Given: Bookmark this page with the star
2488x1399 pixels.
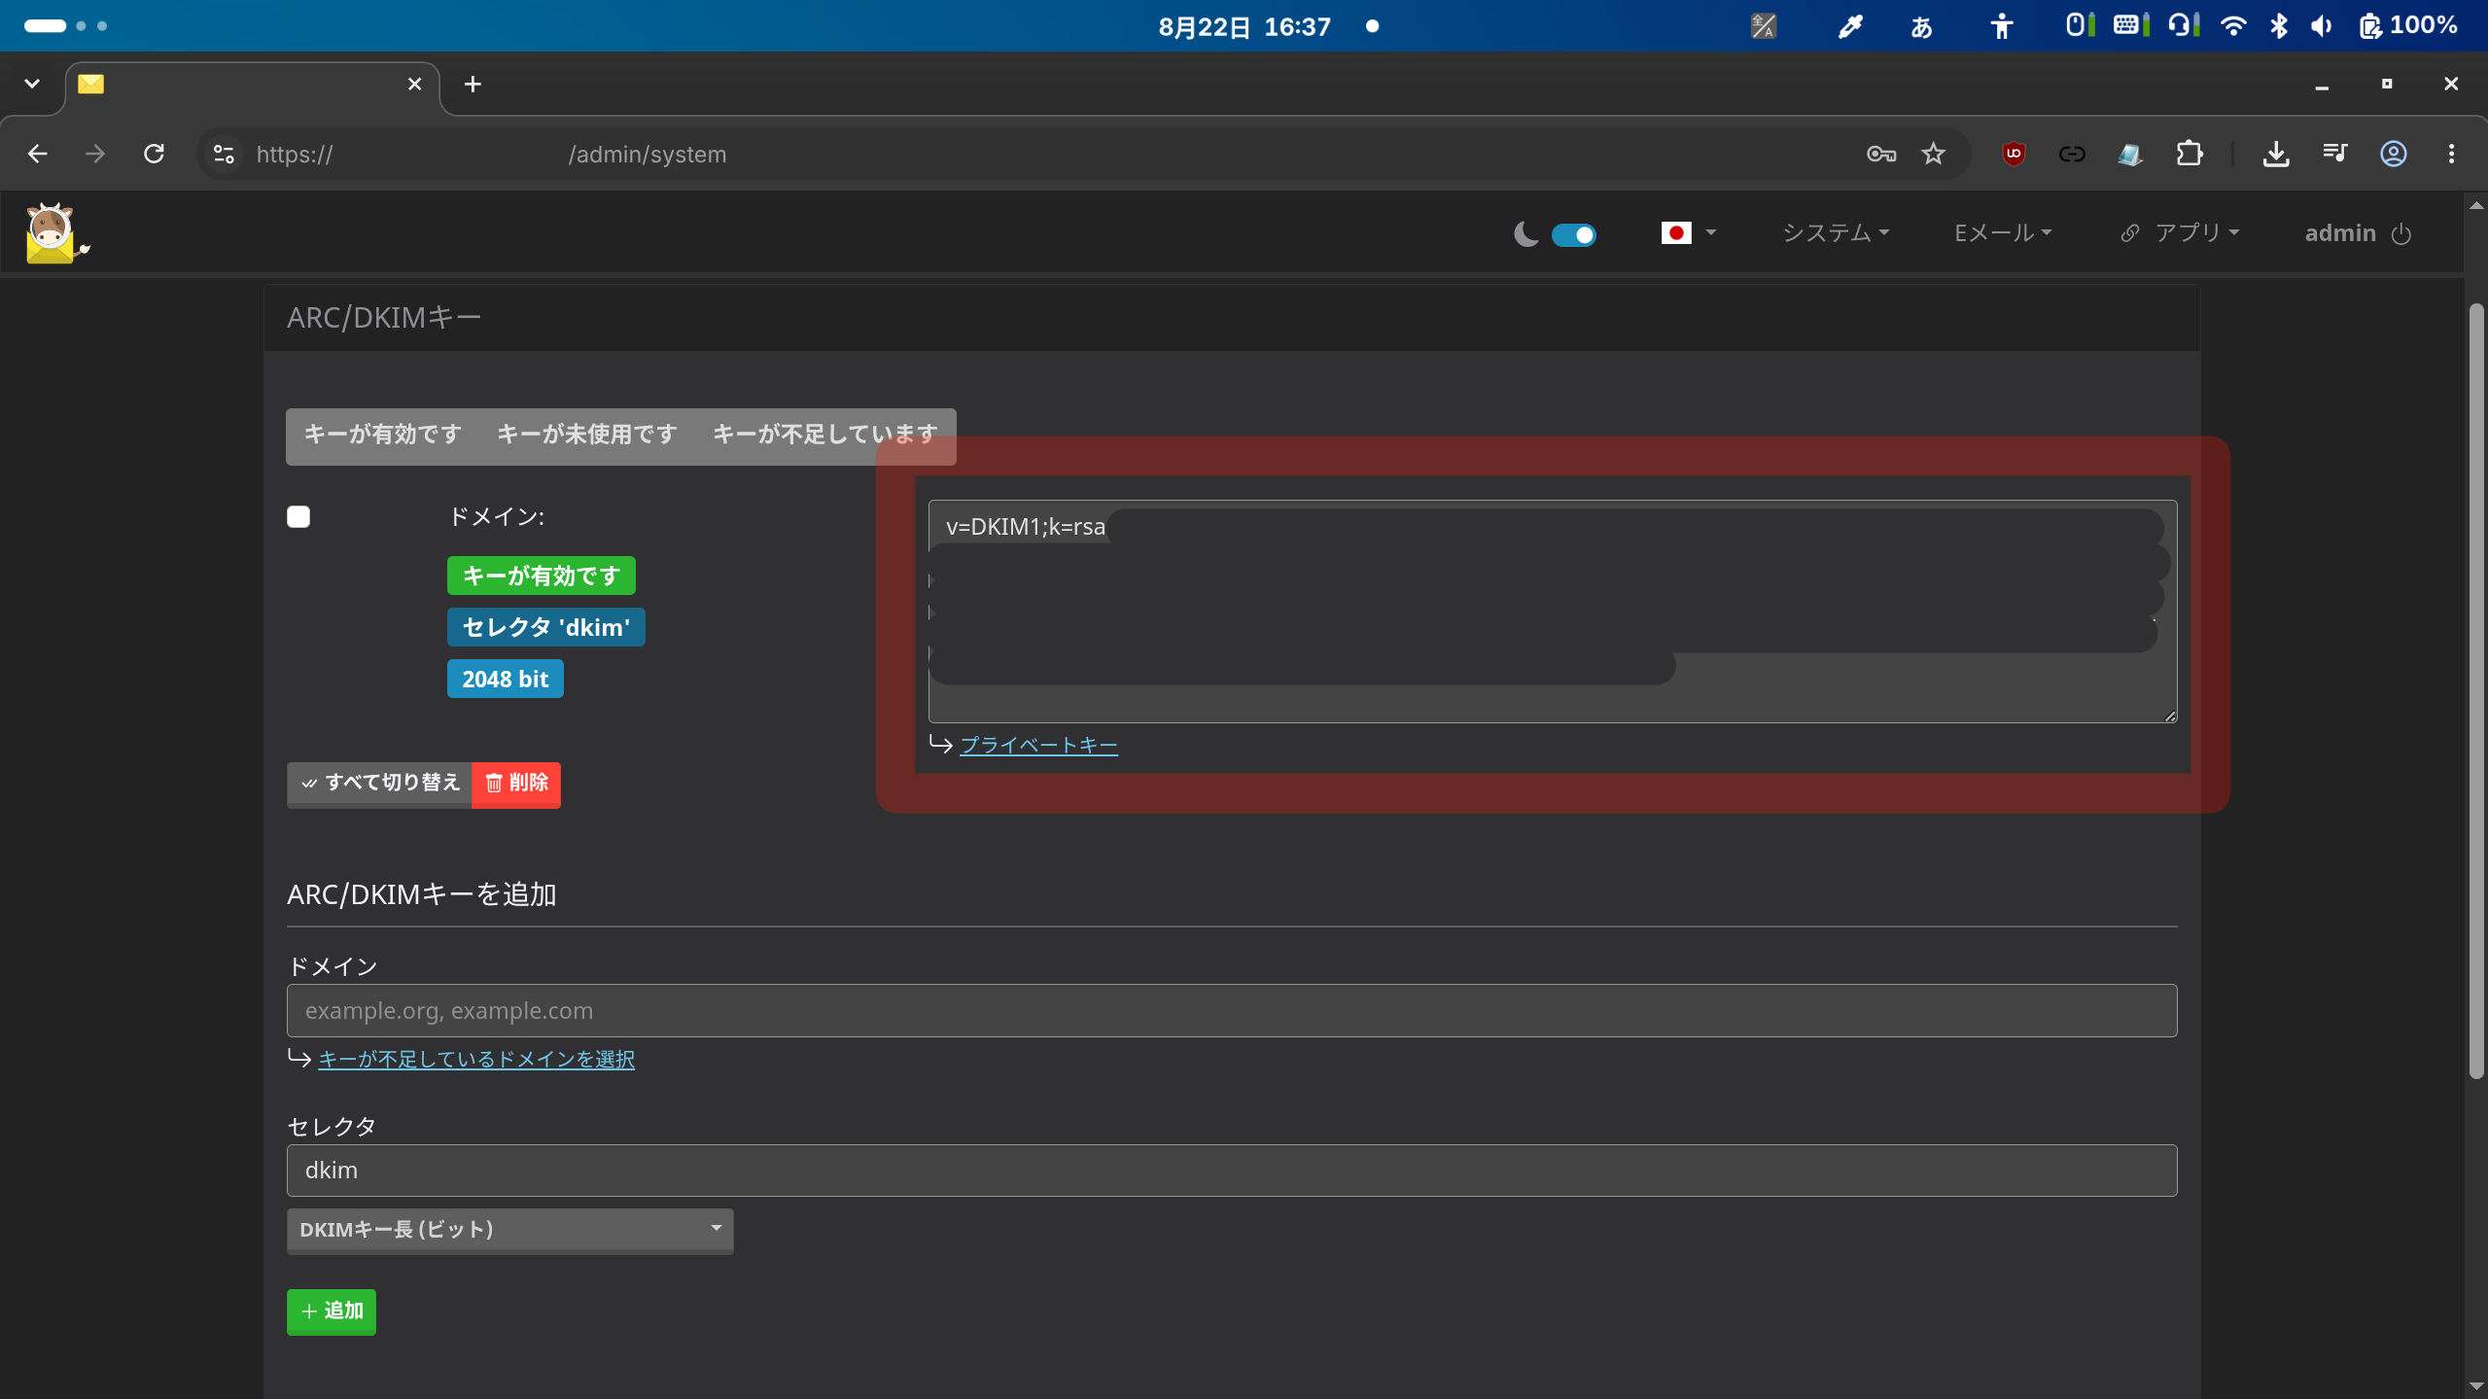Looking at the screenshot, I should pyautogui.click(x=1933, y=154).
